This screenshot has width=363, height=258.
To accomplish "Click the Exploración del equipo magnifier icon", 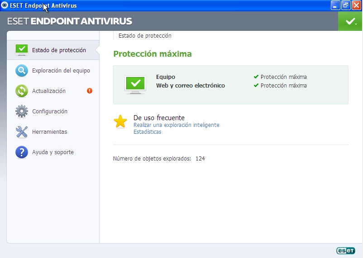I will coord(22,71).
